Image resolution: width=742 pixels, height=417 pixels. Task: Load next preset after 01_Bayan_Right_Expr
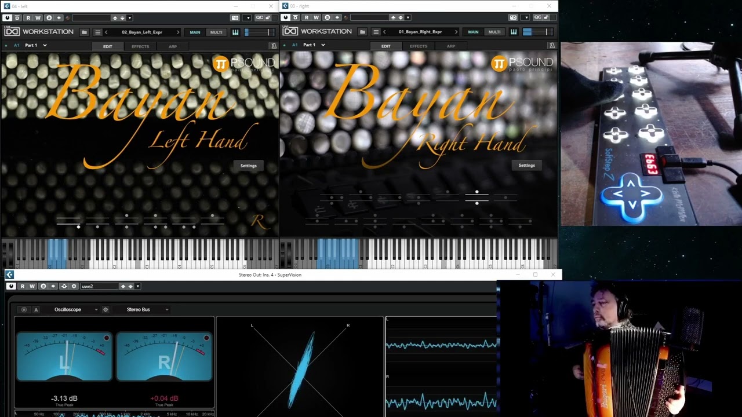point(456,32)
